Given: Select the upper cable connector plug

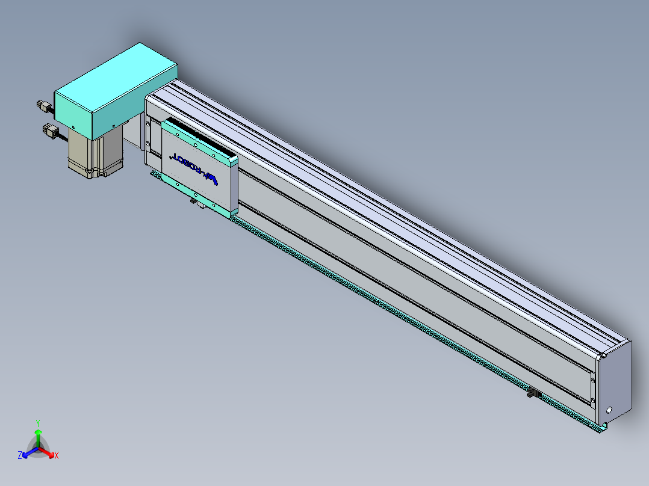Looking at the screenshot, I should 44,106.
